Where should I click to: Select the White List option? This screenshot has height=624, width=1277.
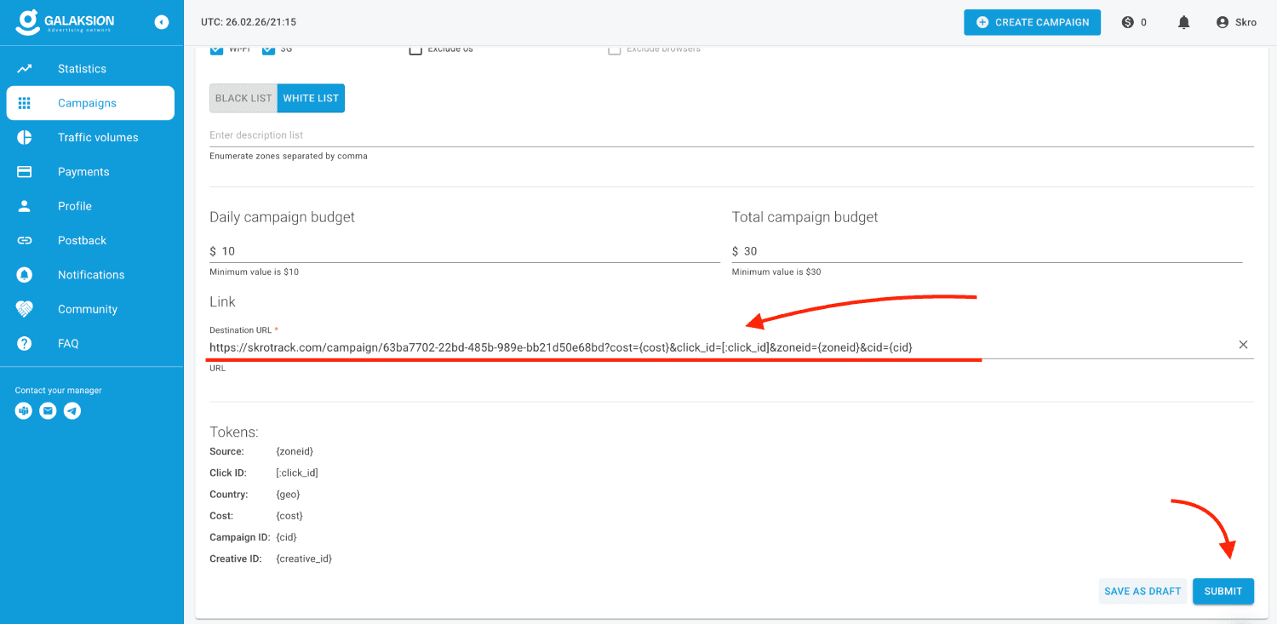tap(311, 98)
